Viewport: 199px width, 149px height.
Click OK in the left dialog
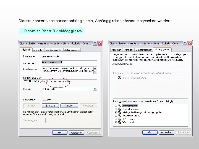pyautogui.click(x=60, y=132)
